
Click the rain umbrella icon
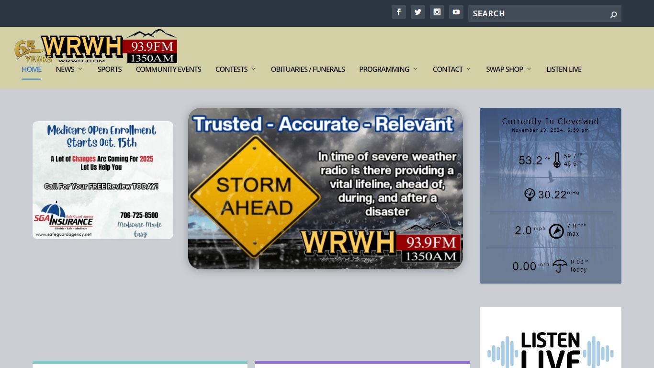coord(560,266)
